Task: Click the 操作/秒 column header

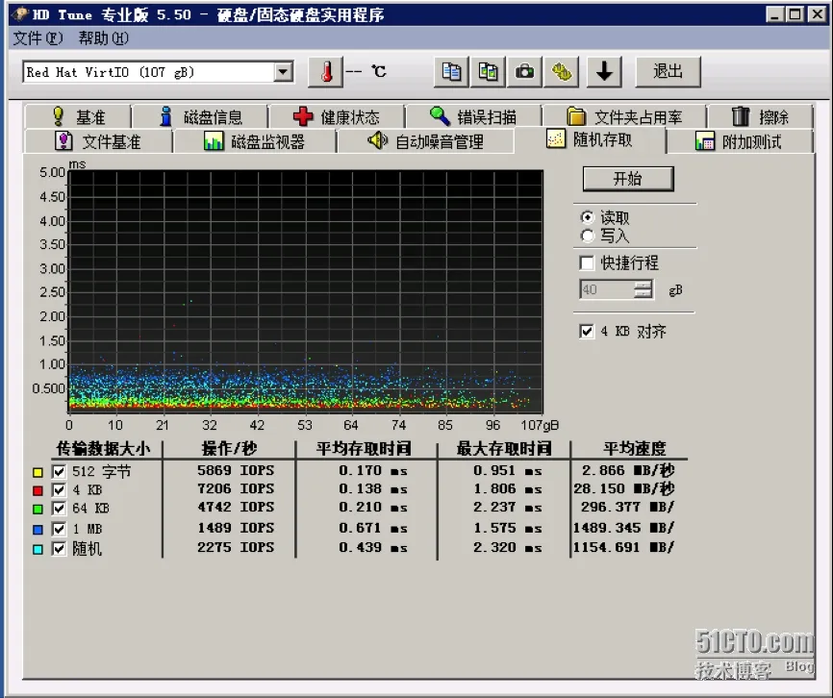Action: (230, 449)
